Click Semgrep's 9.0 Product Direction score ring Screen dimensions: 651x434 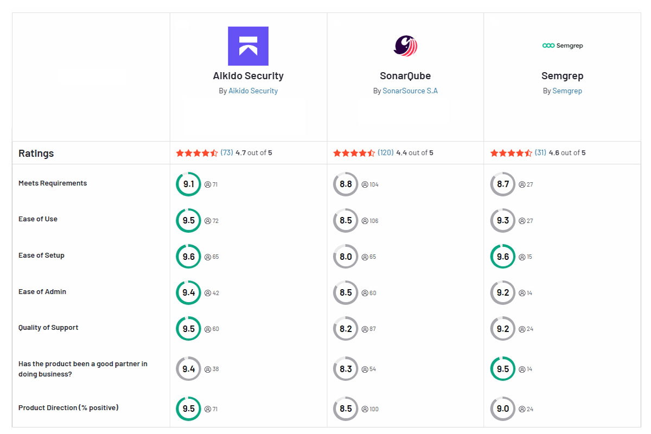click(503, 409)
